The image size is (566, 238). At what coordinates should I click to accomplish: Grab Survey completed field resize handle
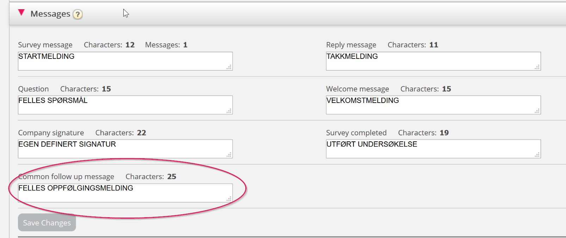pyautogui.click(x=537, y=154)
